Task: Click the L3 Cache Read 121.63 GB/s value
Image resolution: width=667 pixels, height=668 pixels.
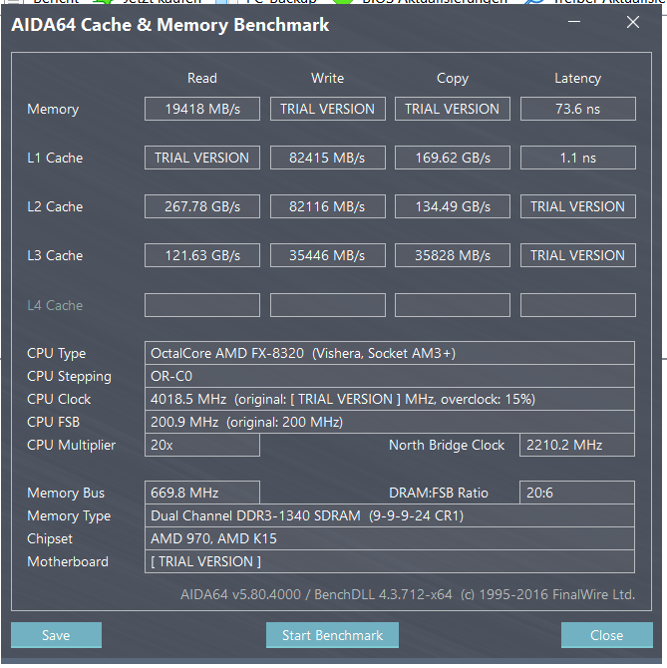Action: point(202,255)
